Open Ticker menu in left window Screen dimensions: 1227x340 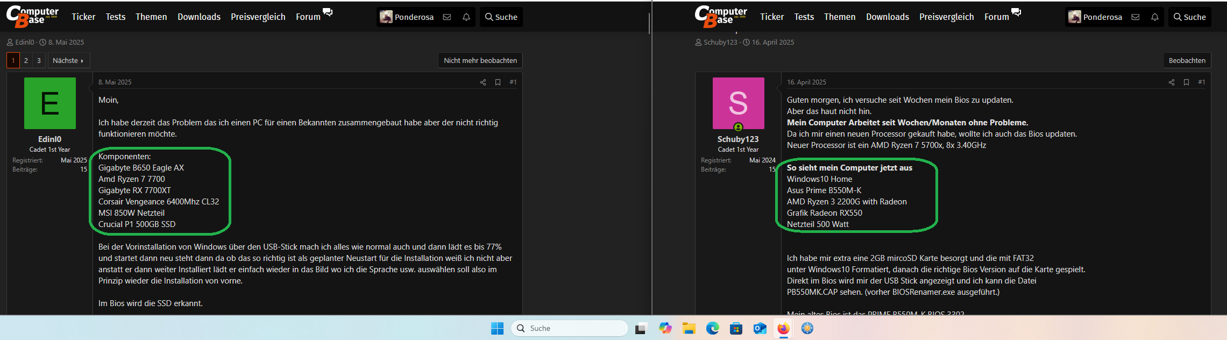tap(83, 17)
